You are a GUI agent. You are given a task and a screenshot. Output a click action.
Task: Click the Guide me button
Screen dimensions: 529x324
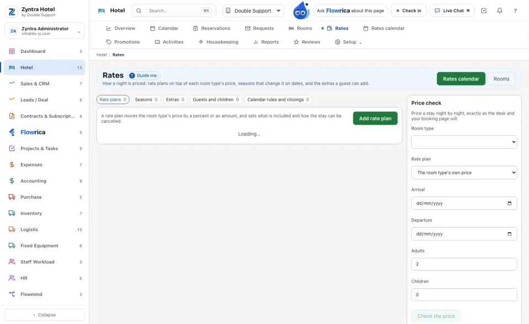click(143, 75)
